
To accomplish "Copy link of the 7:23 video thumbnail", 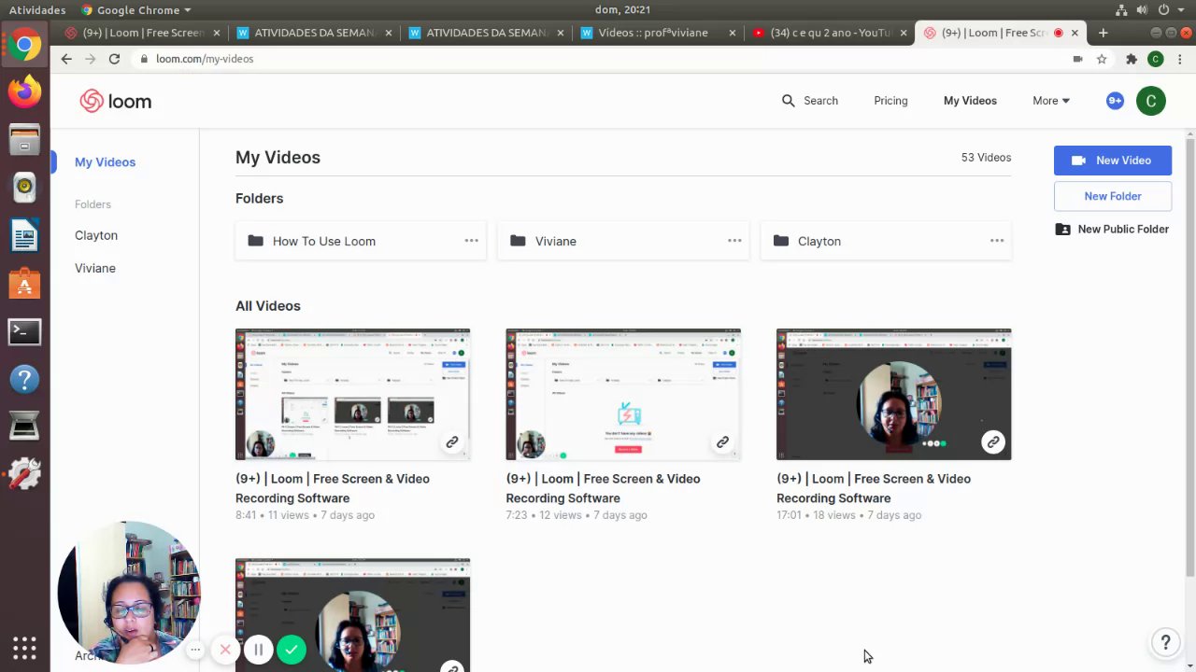I will coord(722,442).
